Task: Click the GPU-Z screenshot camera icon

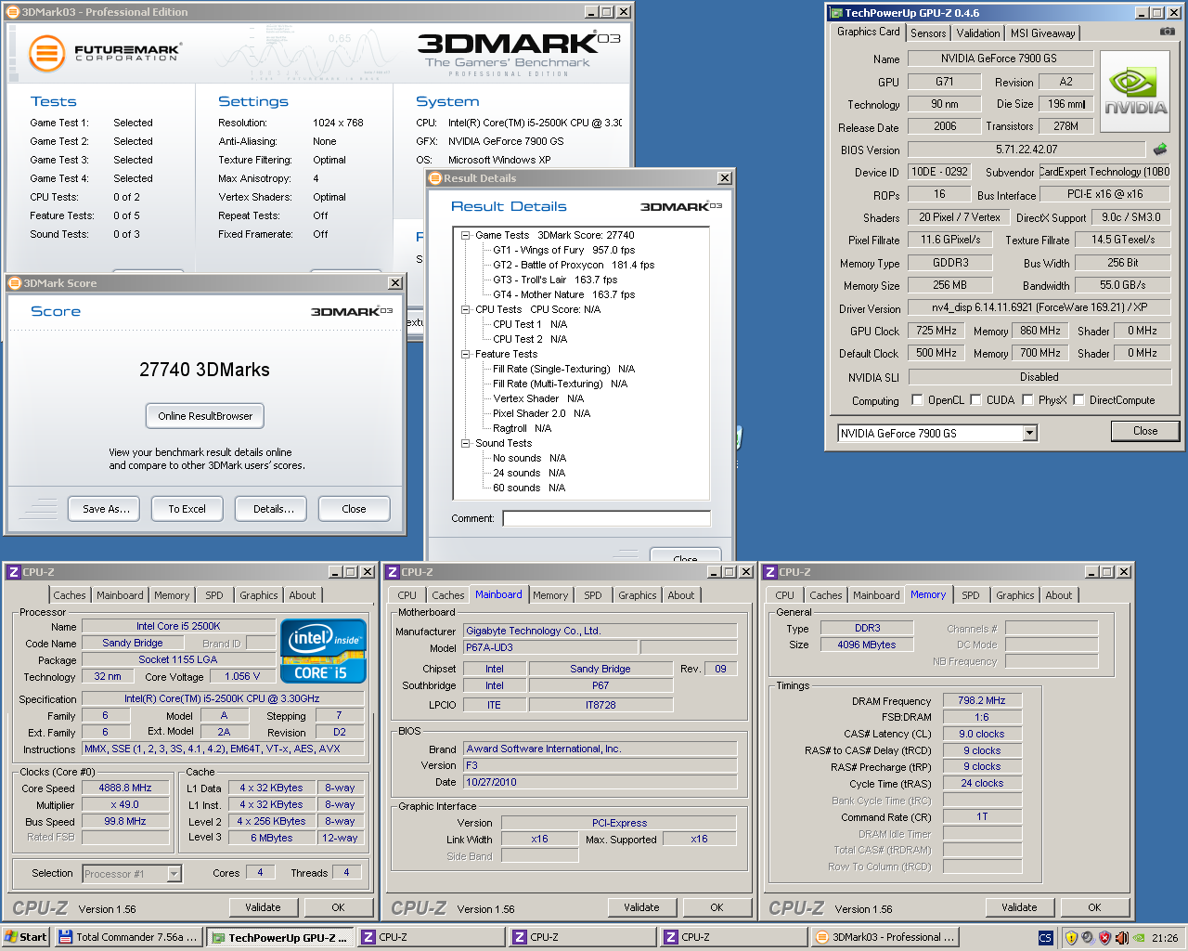Action: [x=1168, y=32]
